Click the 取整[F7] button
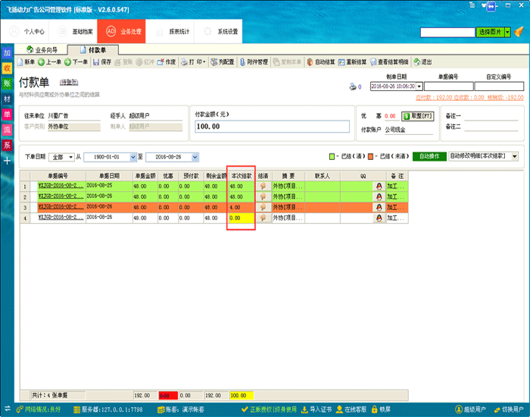Viewport: 530px width, 417px height. click(416, 116)
